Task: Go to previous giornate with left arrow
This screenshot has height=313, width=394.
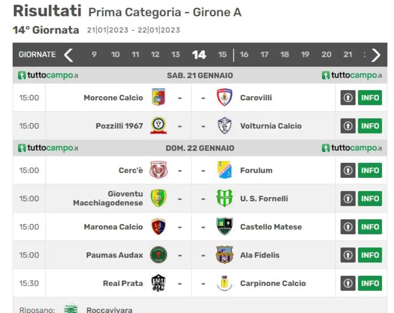Action: point(69,55)
